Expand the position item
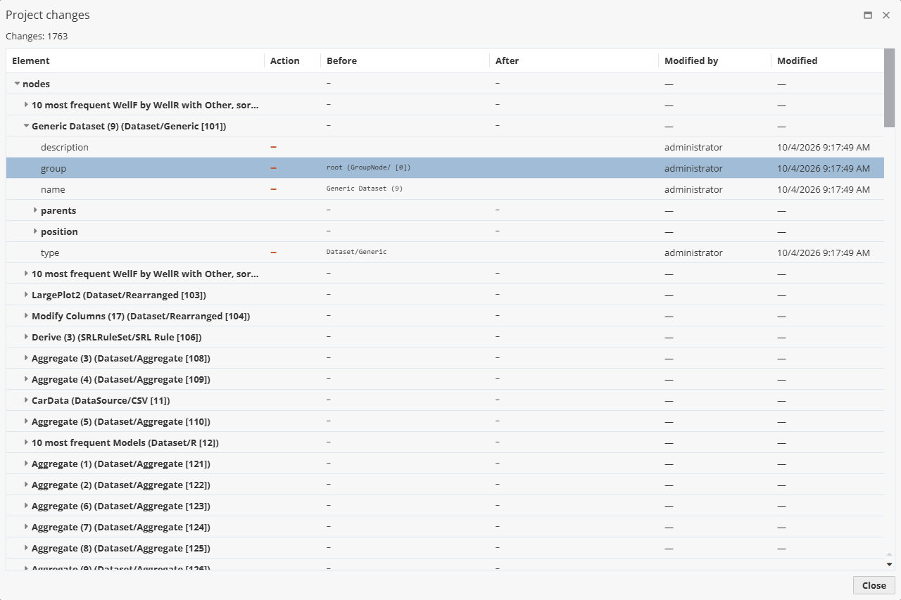Viewport: 901px width, 600px height. [x=35, y=231]
